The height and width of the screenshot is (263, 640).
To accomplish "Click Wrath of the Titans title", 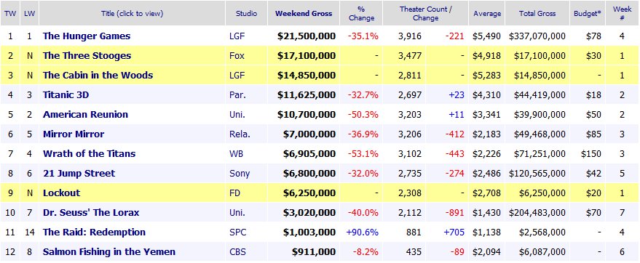I will pyautogui.click(x=89, y=154).
